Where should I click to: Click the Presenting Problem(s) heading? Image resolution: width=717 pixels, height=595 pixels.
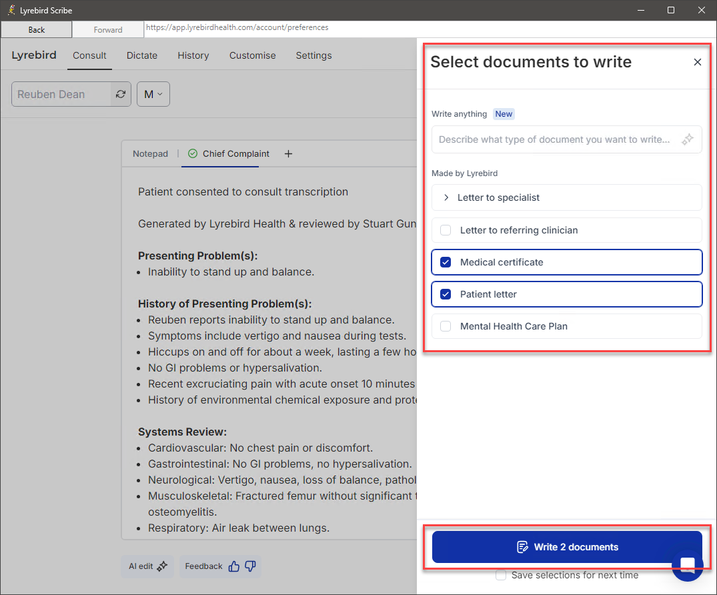[198, 255]
